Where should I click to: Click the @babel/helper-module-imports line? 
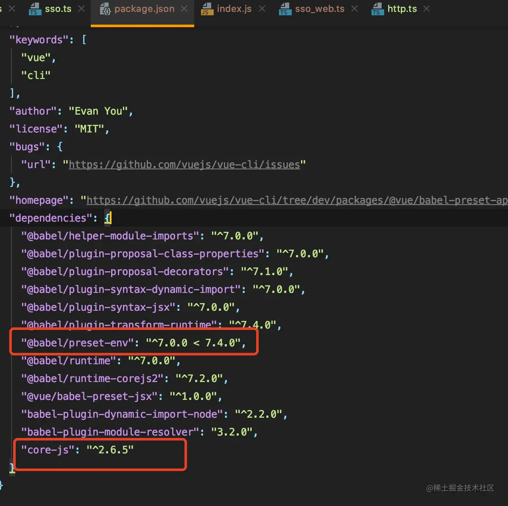[142, 236]
